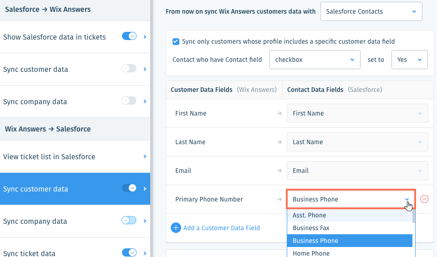The height and width of the screenshot is (257, 437).
Task: Click the red remove field minus icon
Action: pos(424,199)
